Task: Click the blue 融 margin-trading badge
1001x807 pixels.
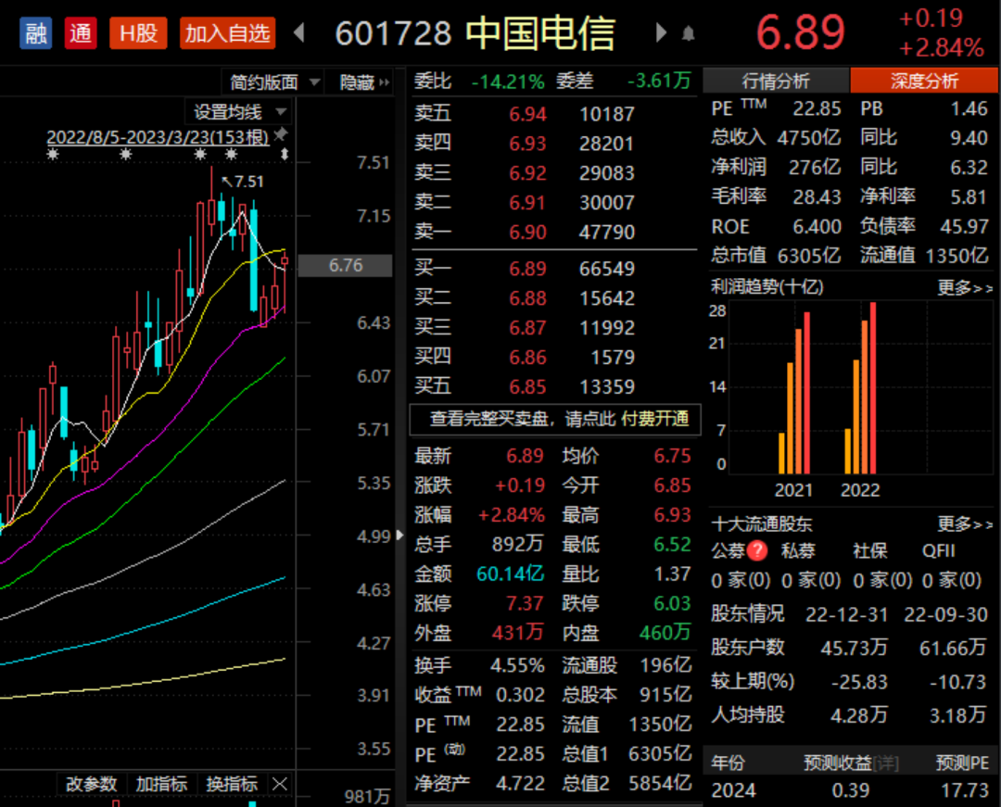Action: coord(36,32)
